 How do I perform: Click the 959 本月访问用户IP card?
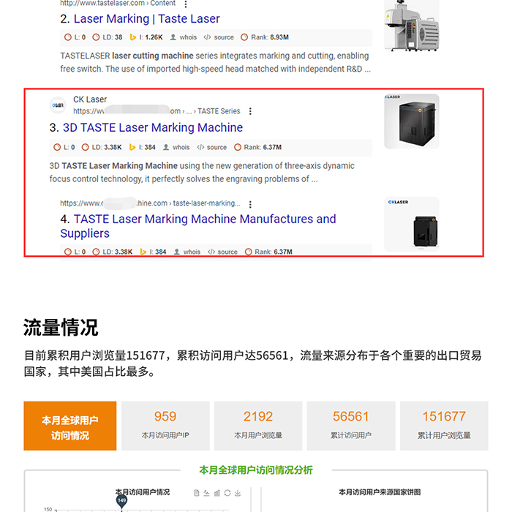click(165, 426)
